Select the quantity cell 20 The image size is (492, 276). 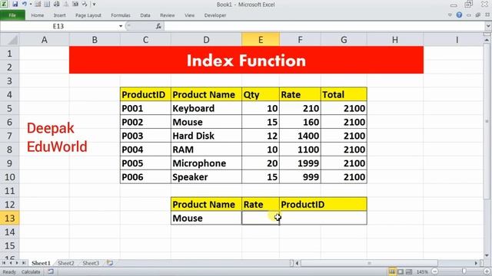[x=261, y=163]
